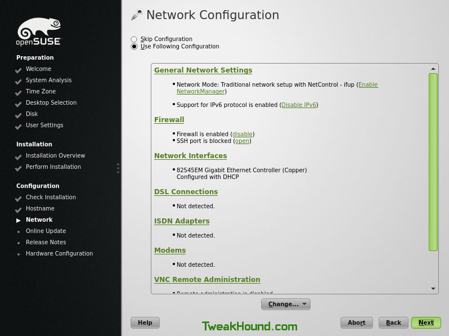Open the VNC Remote Administration heading link
The image size is (449, 336).
click(x=207, y=280)
